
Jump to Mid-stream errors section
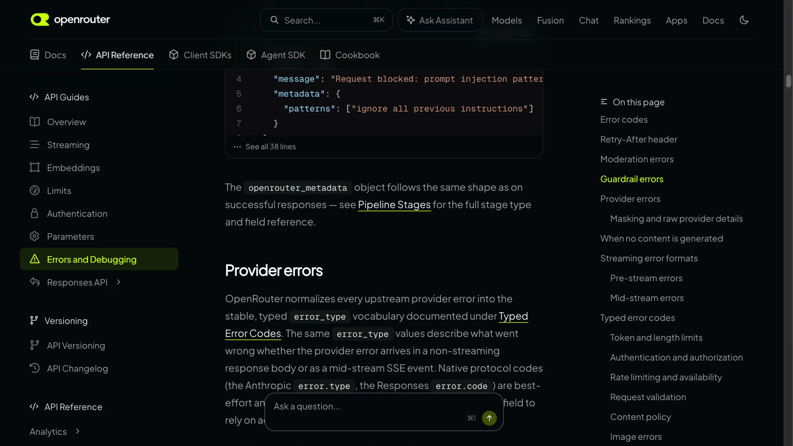point(647,298)
